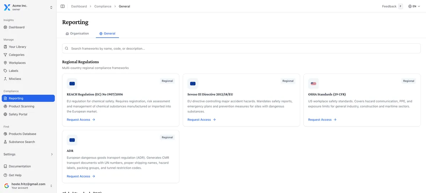This screenshot has width=426, height=193.
Task: Click the Regional badge on REACH card
Action: [x=167, y=81]
